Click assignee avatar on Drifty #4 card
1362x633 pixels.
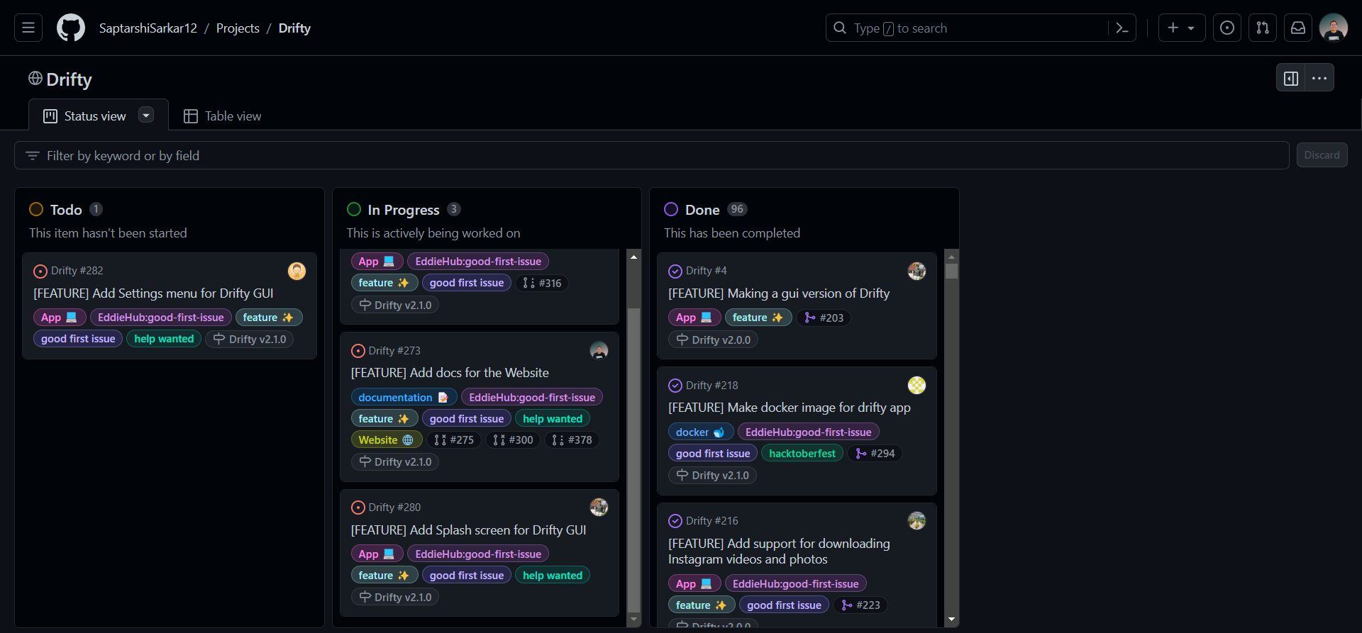pos(917,271)
